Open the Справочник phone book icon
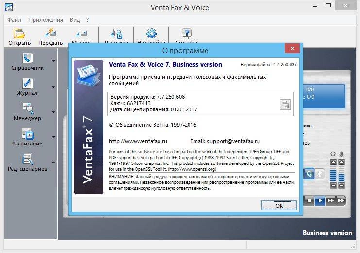 click(27, 58)
